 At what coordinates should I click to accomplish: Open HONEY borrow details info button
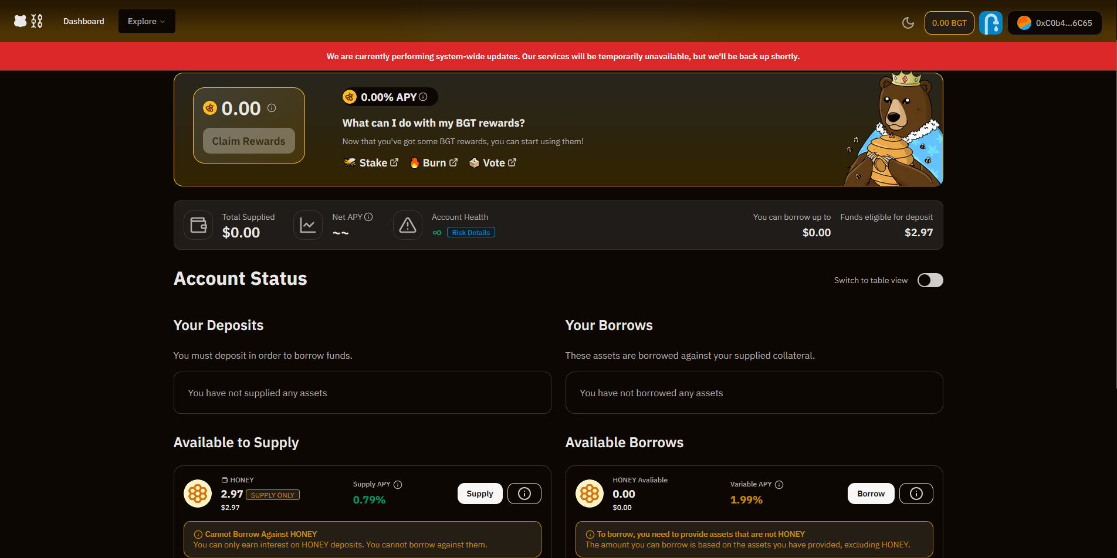point(916,494)
